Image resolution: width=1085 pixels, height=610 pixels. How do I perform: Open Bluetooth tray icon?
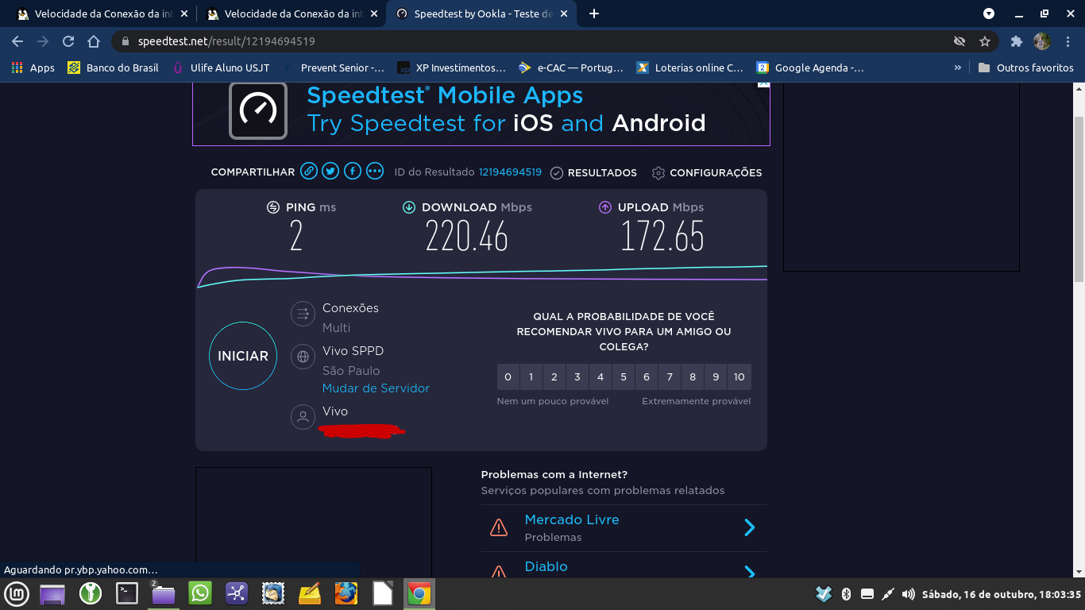[x=847, y=593]
